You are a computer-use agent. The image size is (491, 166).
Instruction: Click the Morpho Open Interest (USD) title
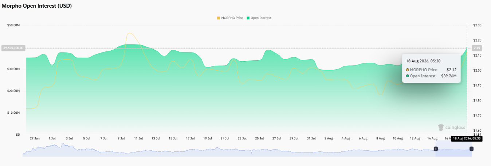point(36,6)
